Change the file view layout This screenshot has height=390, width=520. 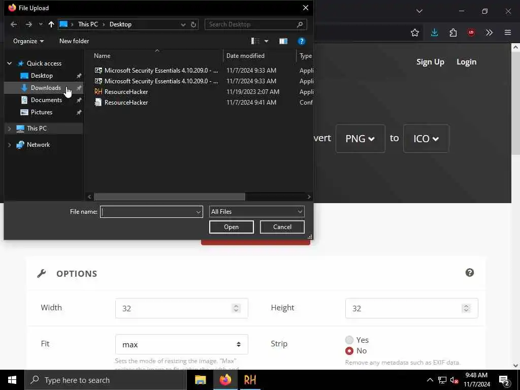point(255,41)
